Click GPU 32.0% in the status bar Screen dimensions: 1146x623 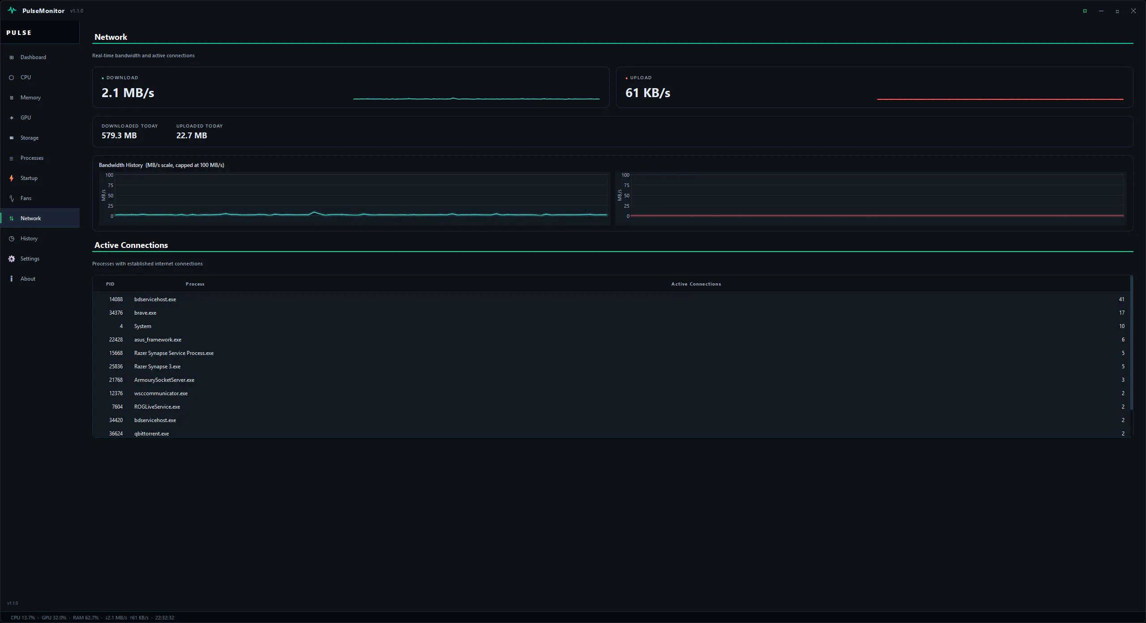point(54,618)
